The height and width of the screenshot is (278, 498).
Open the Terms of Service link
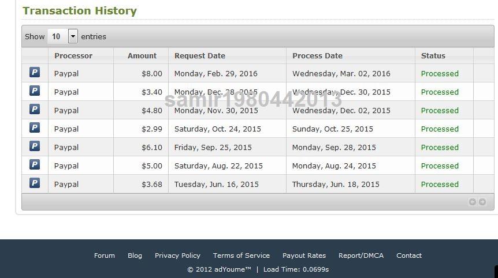point(241,256)
